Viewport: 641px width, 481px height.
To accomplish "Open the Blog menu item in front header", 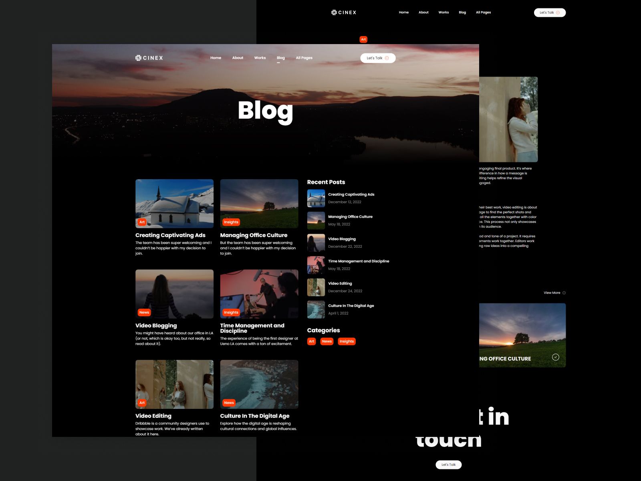I will pos(280,58).
